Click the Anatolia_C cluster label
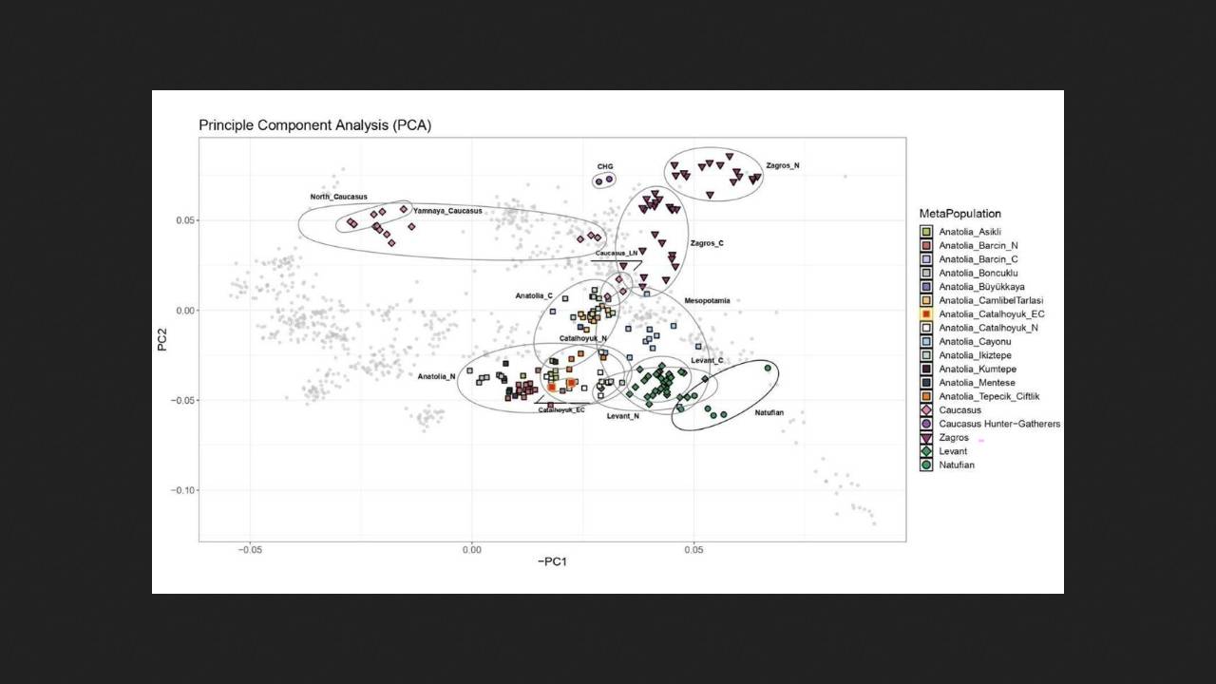 coord(534,295)
